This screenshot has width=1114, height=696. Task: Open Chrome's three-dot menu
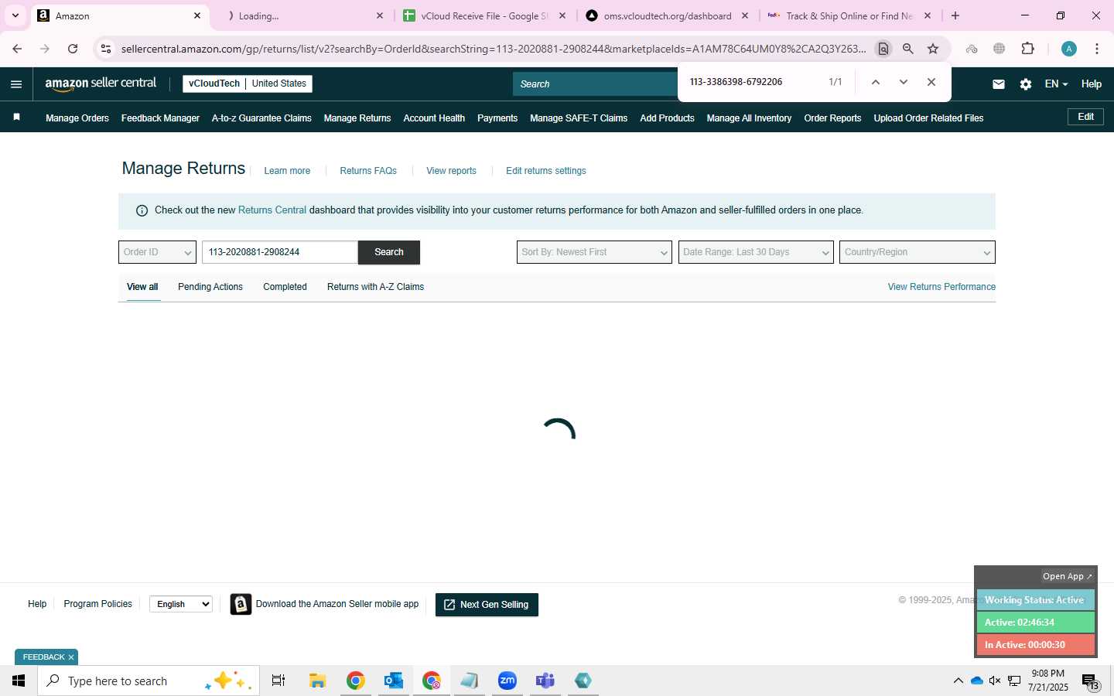[x=1097, y=49]
